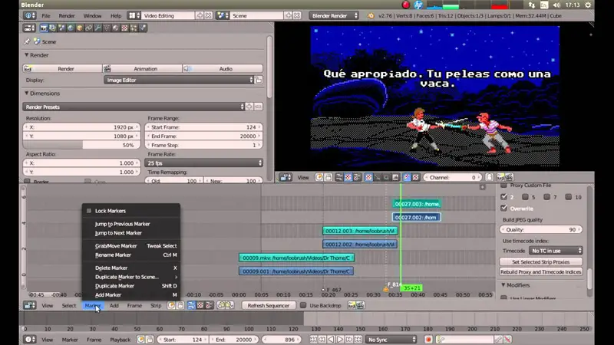Open the Render Presets dropdown
The width and height of the screenshot is (614, 345).
coord(134,107)
